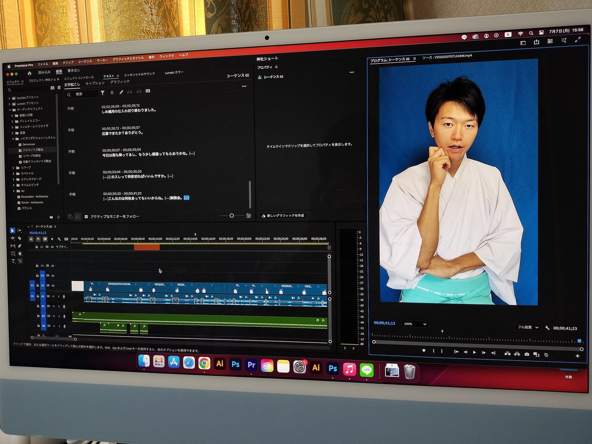Toggle the Follow Active Monitor checkbox
Viewport: 592px width, 444px height.
coord(86,217)
